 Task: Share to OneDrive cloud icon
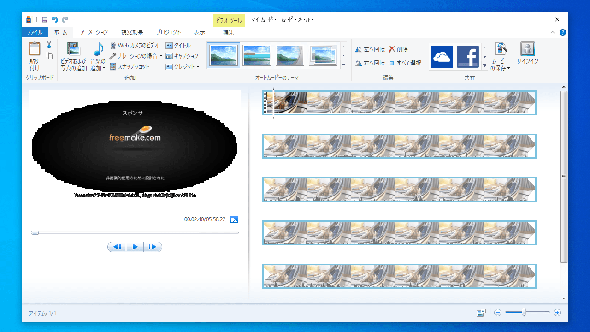(x=442, y=56)
